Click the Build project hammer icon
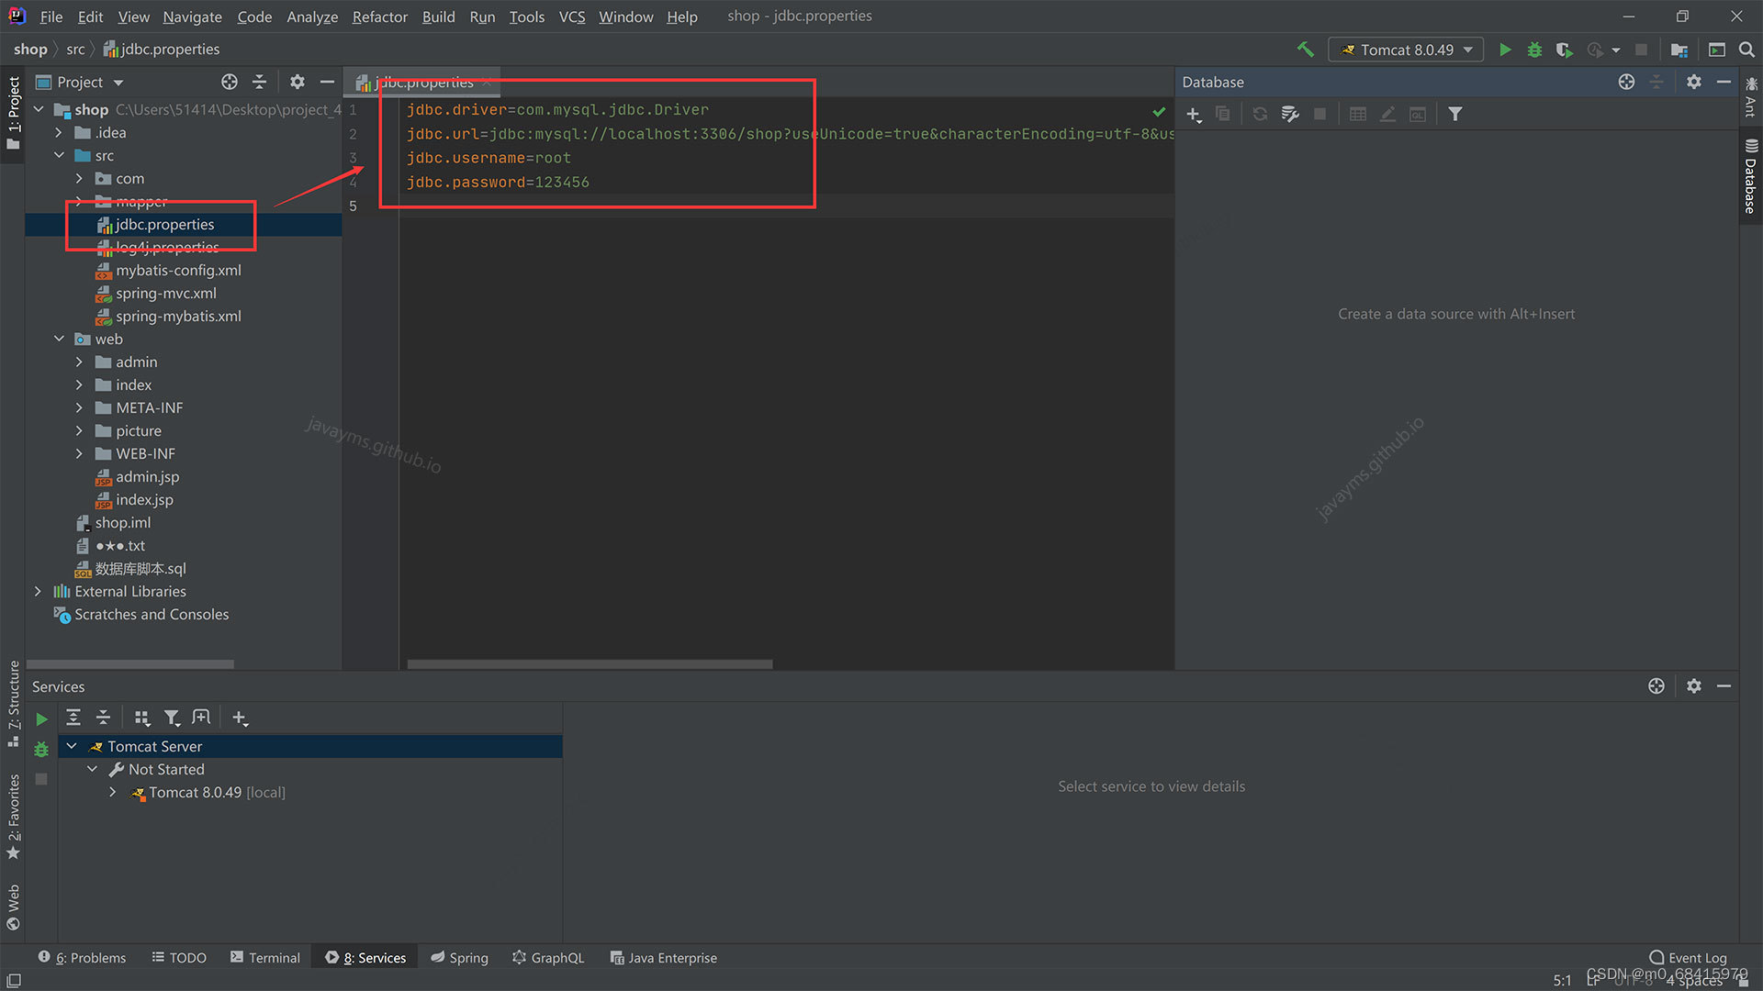Screen dimensions: 1763x991 coord(1305,50)
